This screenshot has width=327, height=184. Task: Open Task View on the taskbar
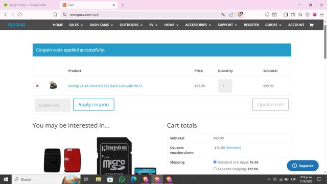pyautogui.click(x=86, y=179)
